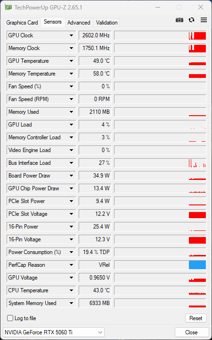Click the refresh arrows icon

click(191, 20)
